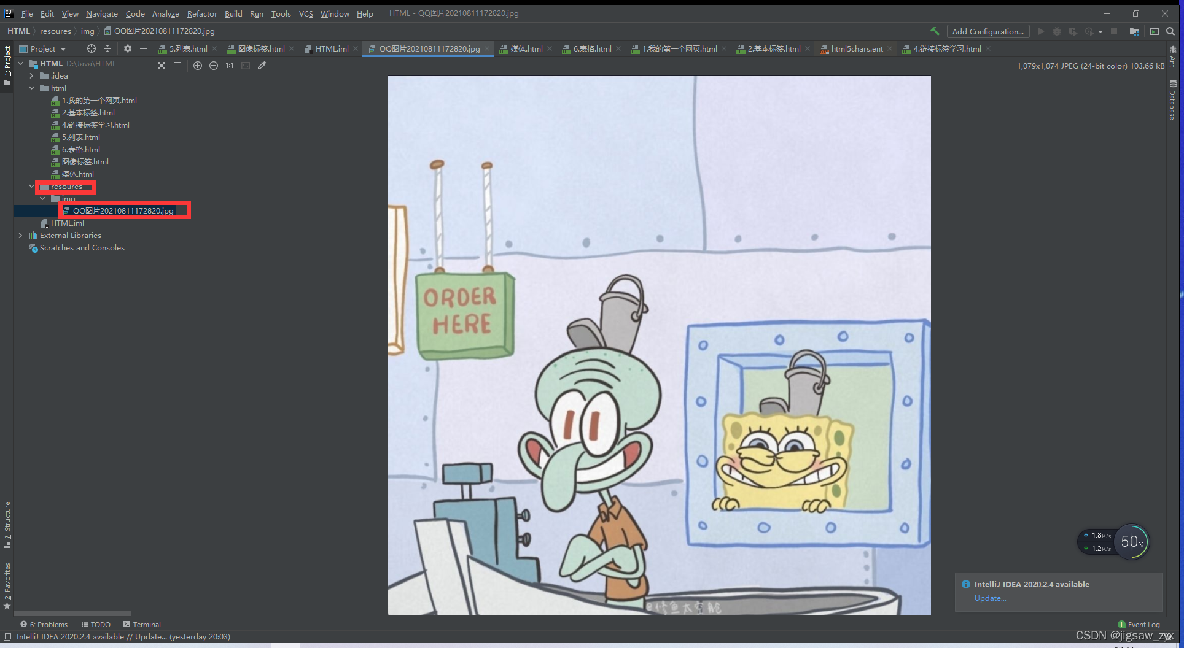This screenshot has width=1184, height=648.
Task: Toggle the pixel grid display icon
Action: pos(177,66)
